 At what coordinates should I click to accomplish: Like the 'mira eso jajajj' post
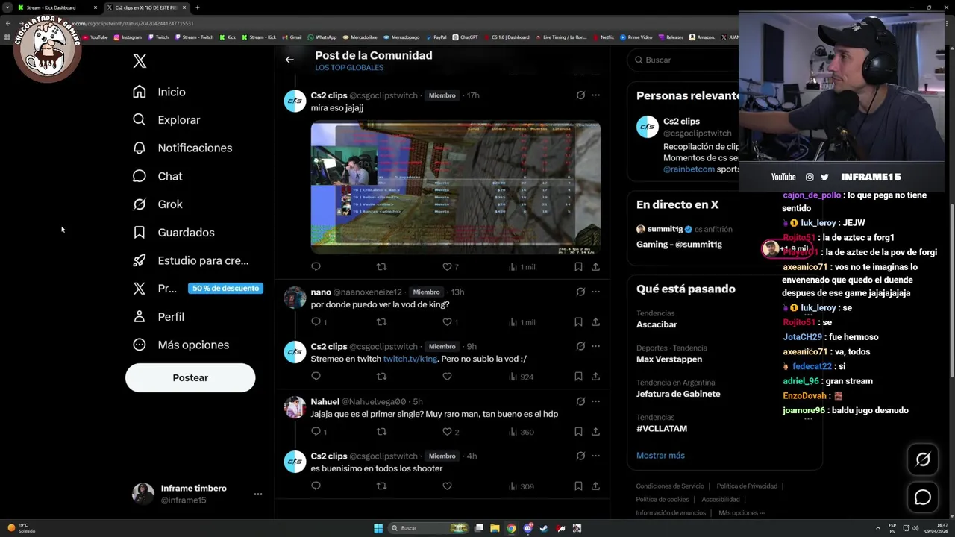(451, 266)
